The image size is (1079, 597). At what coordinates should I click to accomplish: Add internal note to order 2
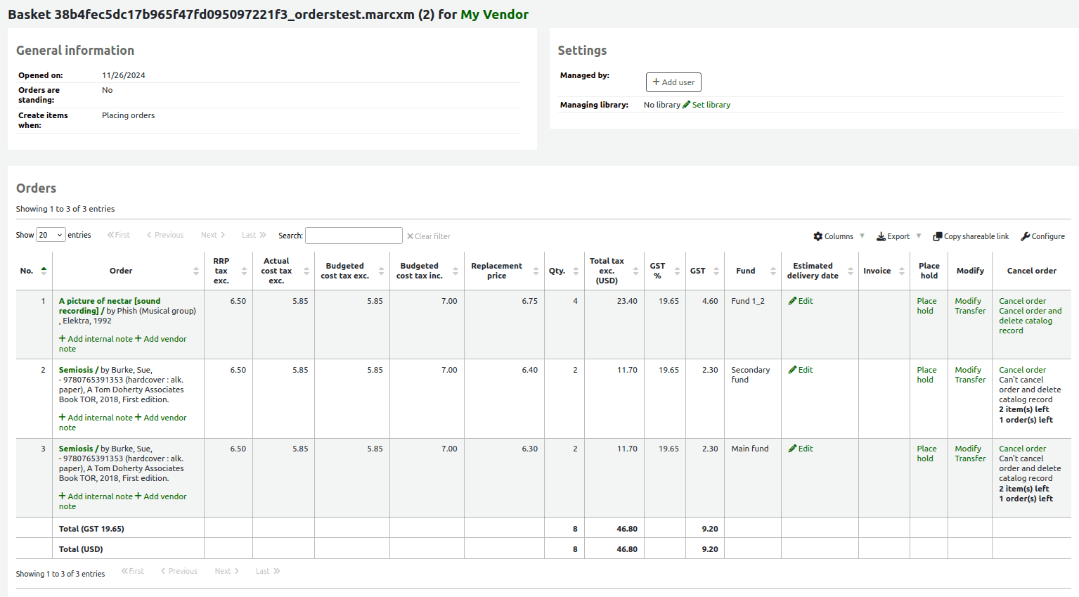coord(96,418)
